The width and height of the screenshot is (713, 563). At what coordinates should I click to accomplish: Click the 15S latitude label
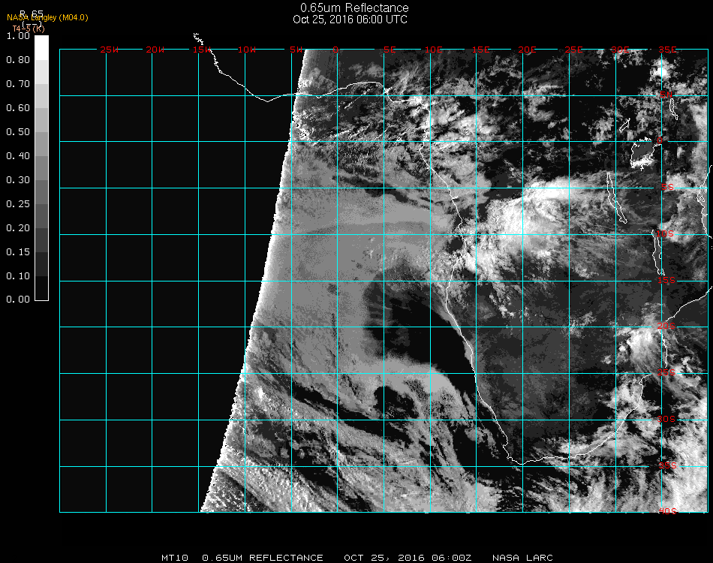667,281
